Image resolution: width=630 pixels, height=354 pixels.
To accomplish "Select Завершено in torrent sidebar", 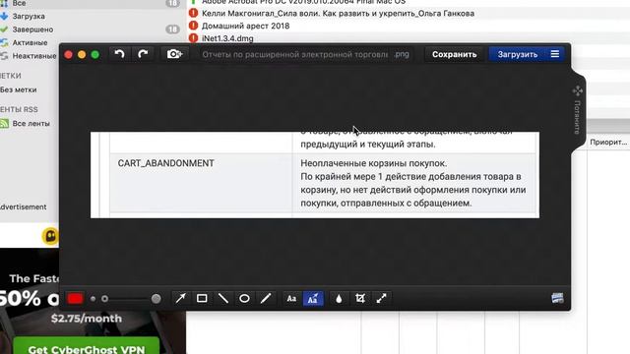I will tap(32, 29).
